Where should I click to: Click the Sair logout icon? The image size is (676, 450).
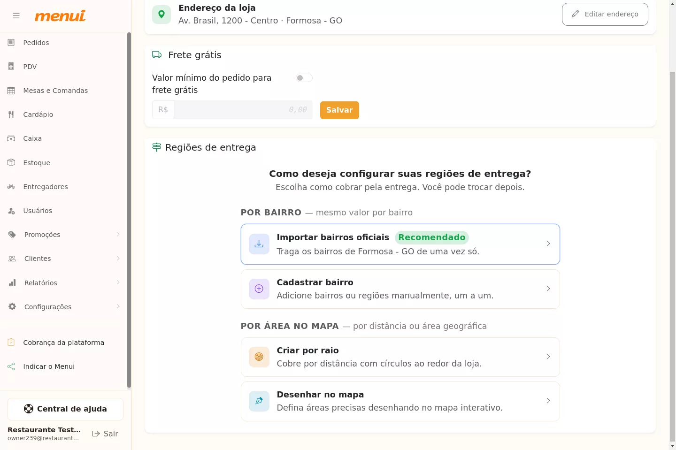coord(96,434)
